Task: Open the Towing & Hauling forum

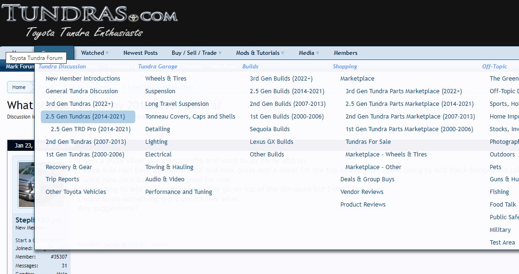Action: [169, 167]
